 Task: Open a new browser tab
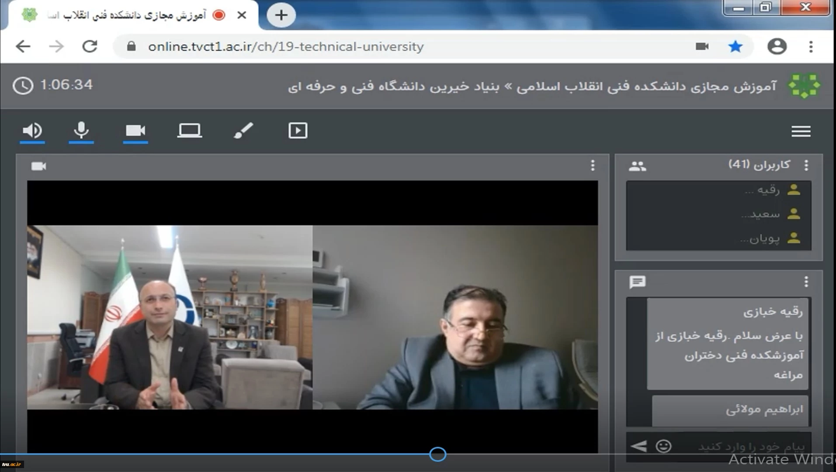pyautogui.click(x=281, y=15)
